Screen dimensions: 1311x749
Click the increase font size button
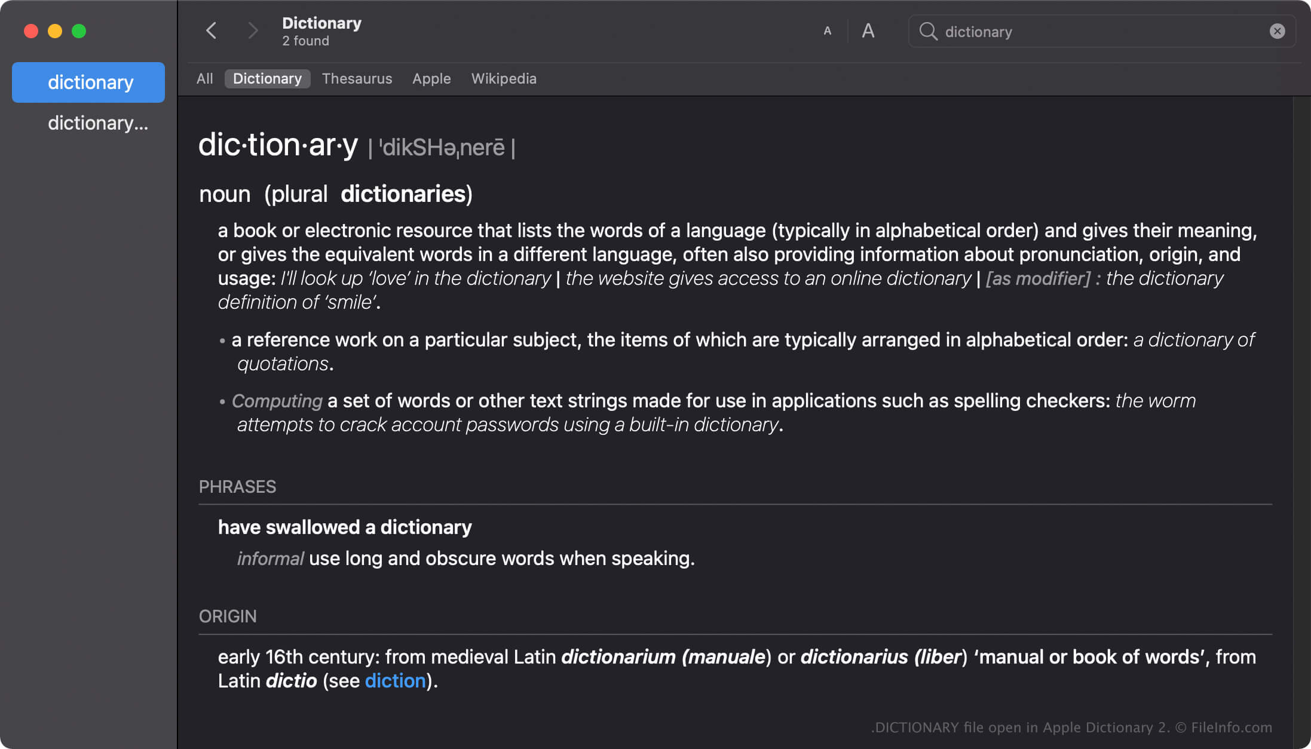tap(867, 32)
